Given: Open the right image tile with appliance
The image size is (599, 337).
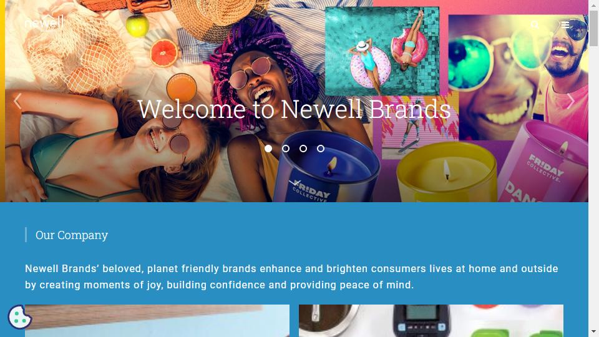Looking at the screenshot, I should tap(431, 321).
